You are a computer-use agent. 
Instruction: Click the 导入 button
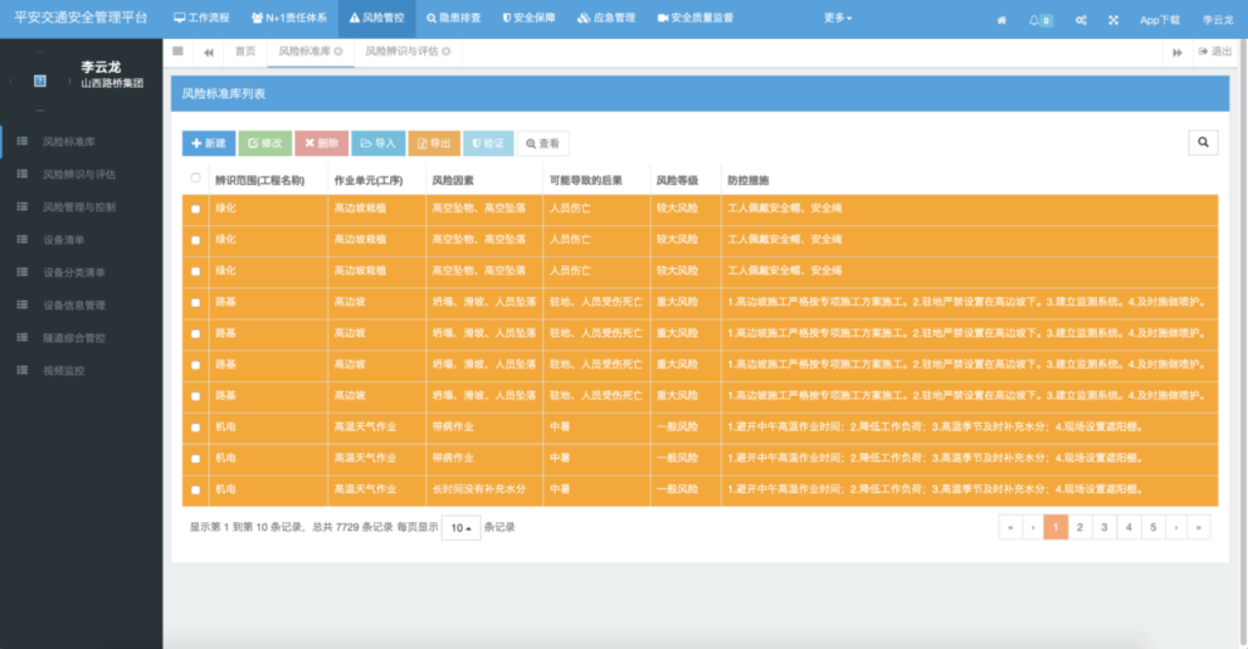pos(378,143)
